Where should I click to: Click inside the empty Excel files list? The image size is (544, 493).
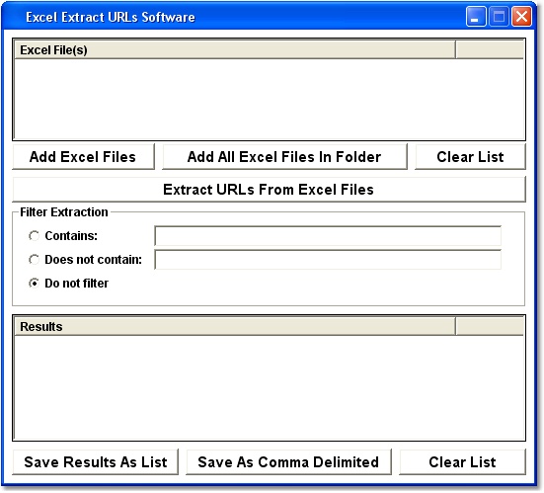click(x=269, y=99)
